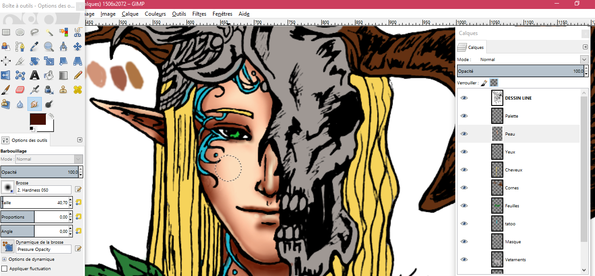Expand Options de dynamique section
Viewport: 595px width, 276px height.
pyautogui.click(x=4, y=259)
